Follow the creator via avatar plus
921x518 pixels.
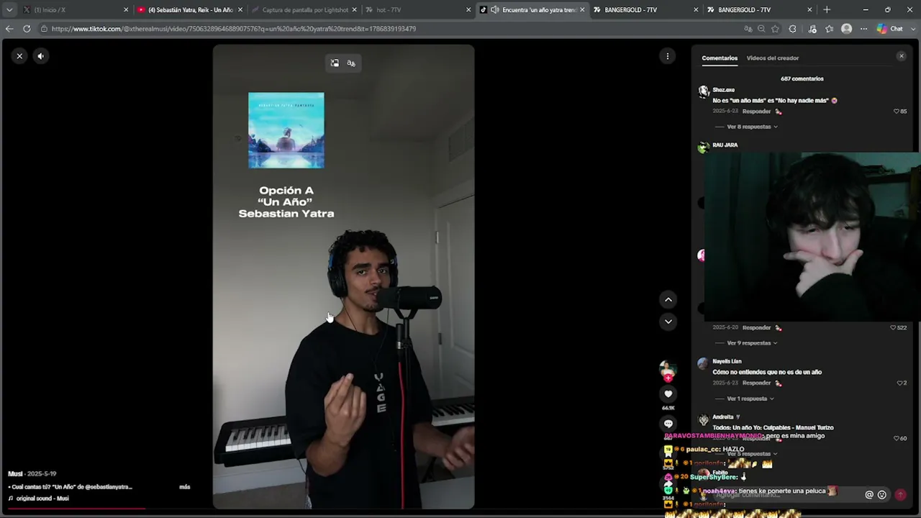tap(668, 378)
